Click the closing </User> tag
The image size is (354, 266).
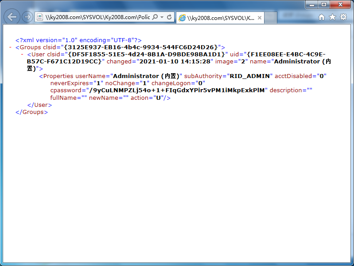click(x=39, y=105)
